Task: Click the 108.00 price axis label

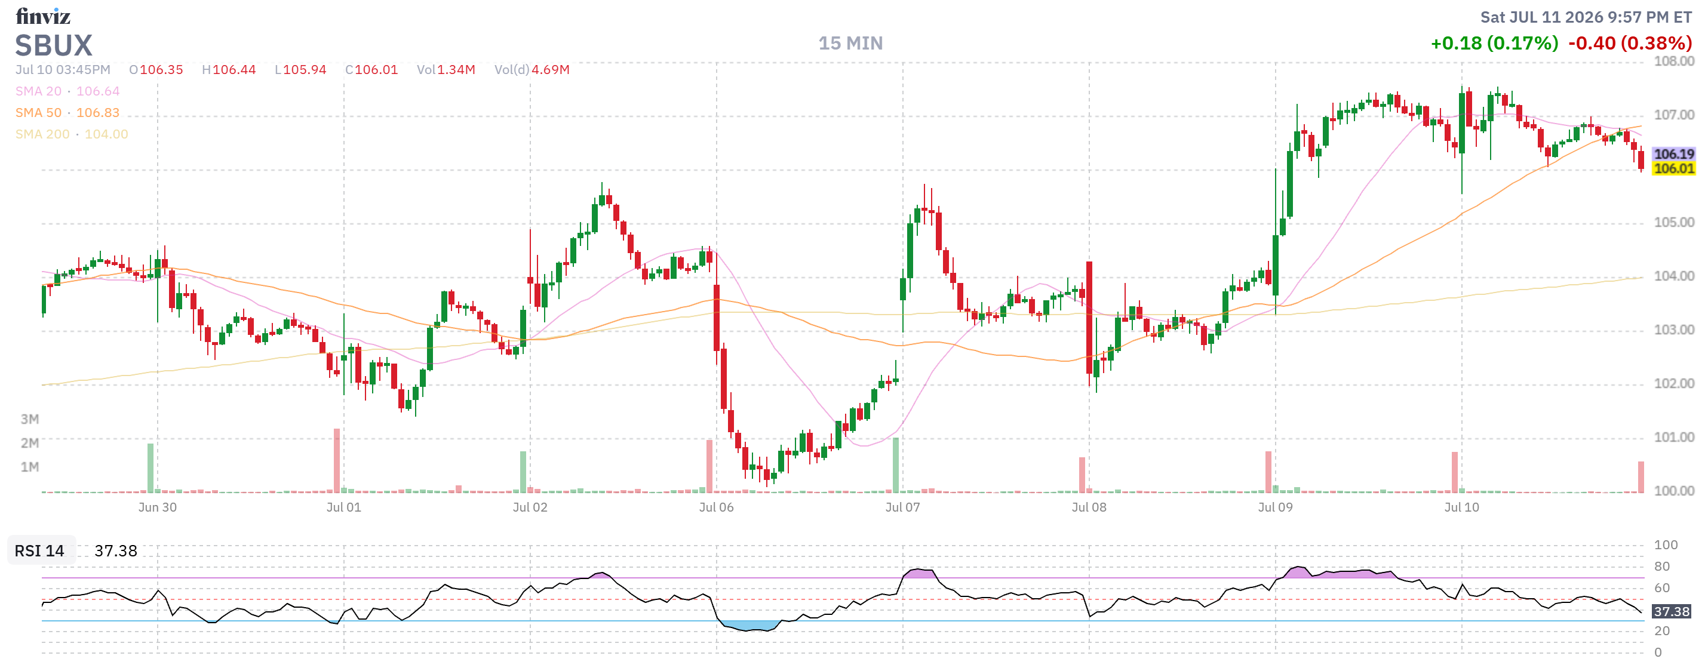Action: 1673,61
